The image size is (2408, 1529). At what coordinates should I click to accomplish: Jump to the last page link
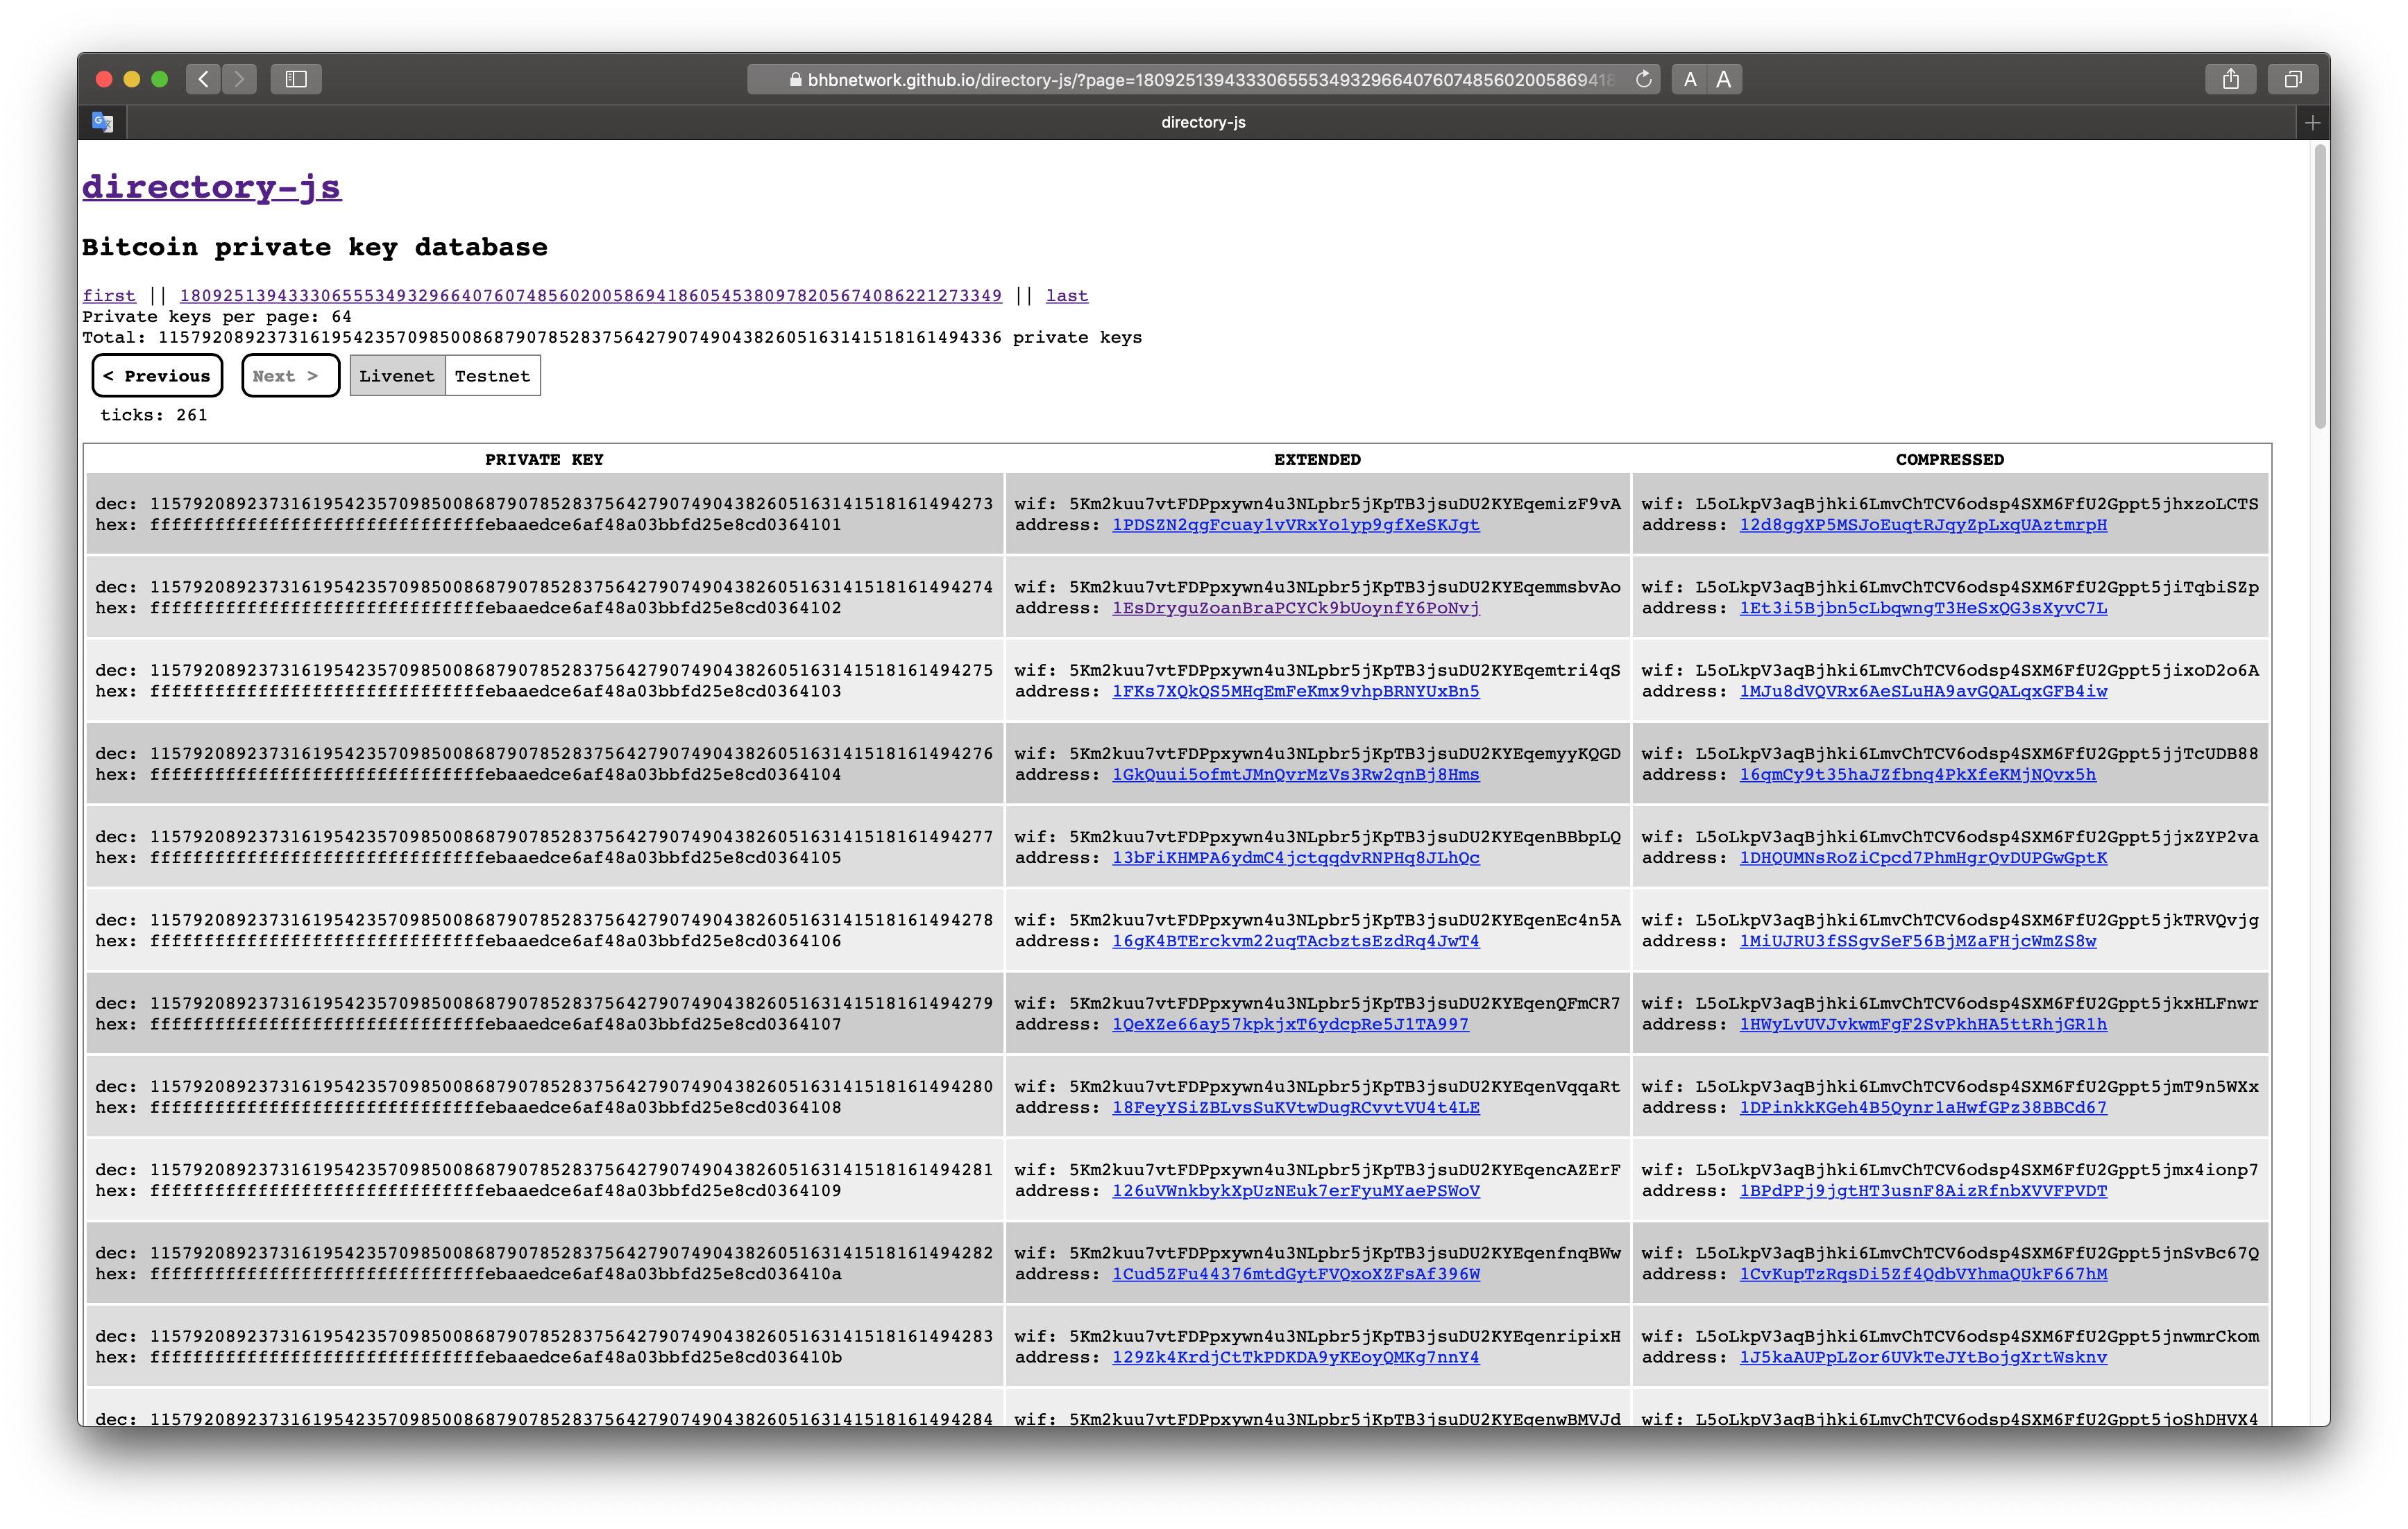(1066, 296)
